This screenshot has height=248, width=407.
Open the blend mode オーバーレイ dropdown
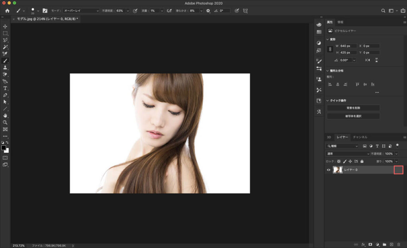point(81,11)
